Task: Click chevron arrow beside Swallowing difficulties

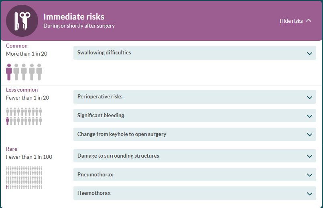Action: (309, 53)
